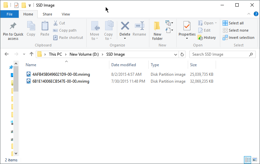Image resolution: width=260 pixels, height=164 pixels.
Task: Refresh the SSD Image folder view
Action: click(x=183, y=54)
